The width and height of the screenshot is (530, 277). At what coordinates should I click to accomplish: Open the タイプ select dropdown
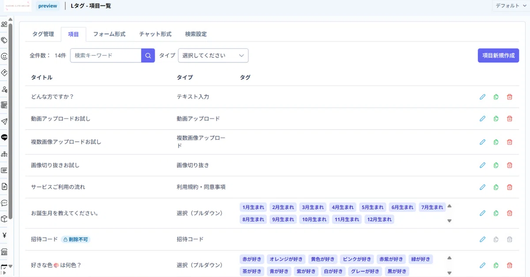point(213,56)
